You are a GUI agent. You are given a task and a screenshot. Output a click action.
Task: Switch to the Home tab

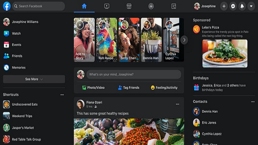point(84,6)
